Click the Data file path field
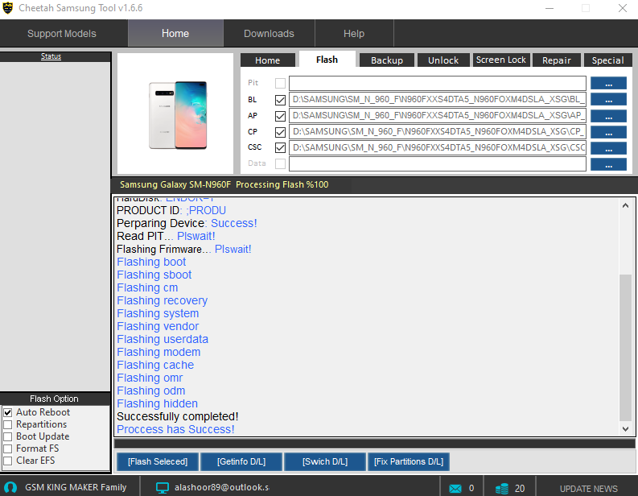 pyautogui.click(x=438, y=163)
